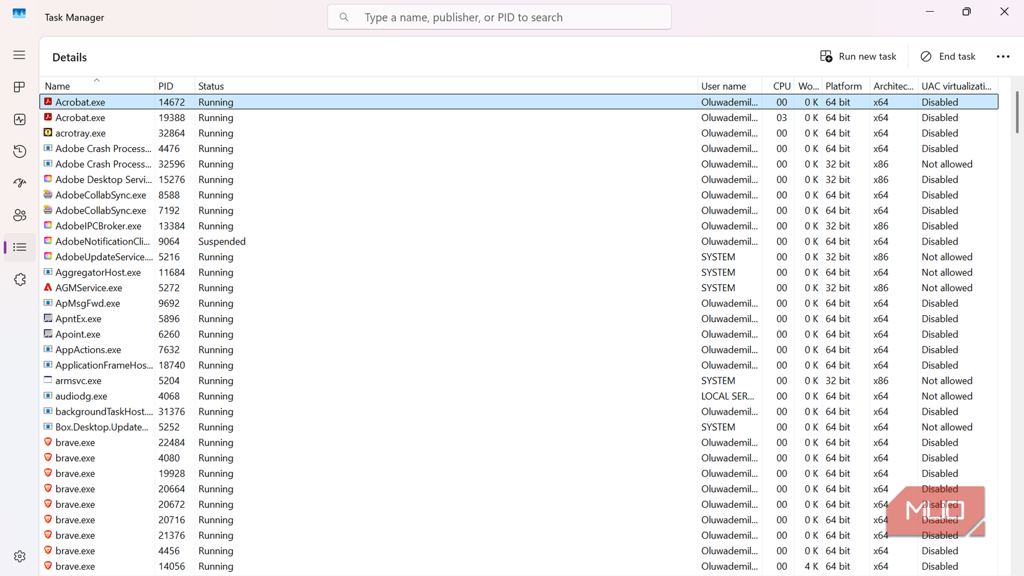
Task: Open the Users page in sidebar
Action: click(x=19, y=215)
